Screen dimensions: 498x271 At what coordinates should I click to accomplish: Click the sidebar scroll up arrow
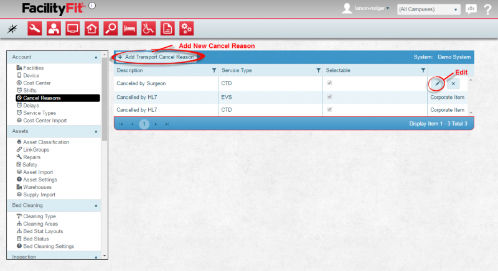pyautogui.click(x=105, y=55)
